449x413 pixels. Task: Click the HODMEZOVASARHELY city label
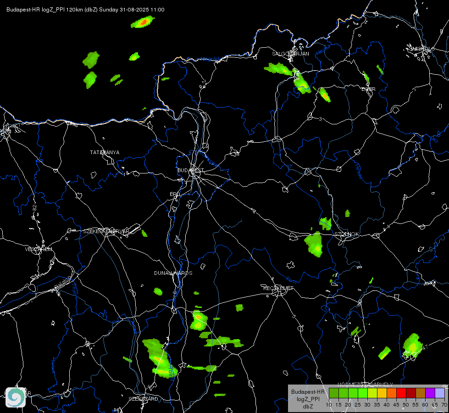click(365, 385)
